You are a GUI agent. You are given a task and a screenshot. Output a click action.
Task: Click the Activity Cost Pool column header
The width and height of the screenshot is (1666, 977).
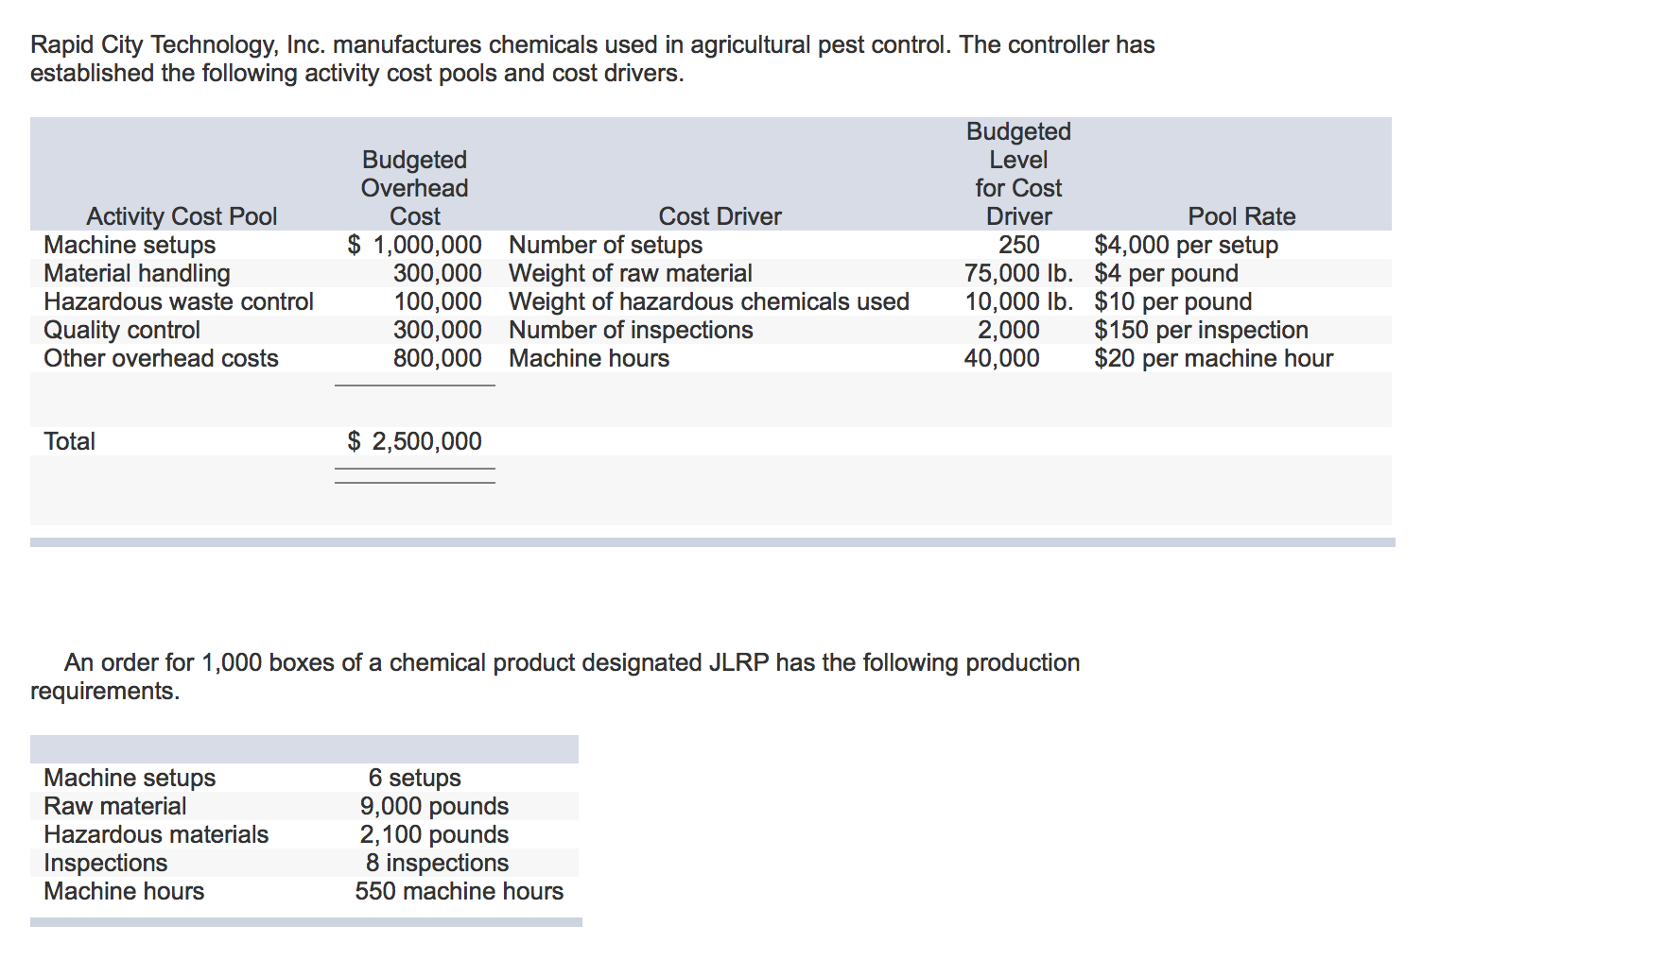182,216
